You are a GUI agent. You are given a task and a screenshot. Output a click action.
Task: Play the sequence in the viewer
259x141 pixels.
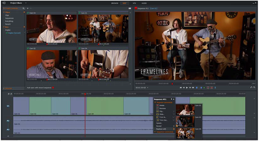click(187, 88)
